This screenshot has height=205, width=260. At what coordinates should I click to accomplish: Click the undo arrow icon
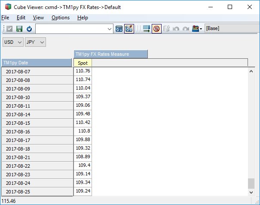pyautogui.click(x=176, y=29)
